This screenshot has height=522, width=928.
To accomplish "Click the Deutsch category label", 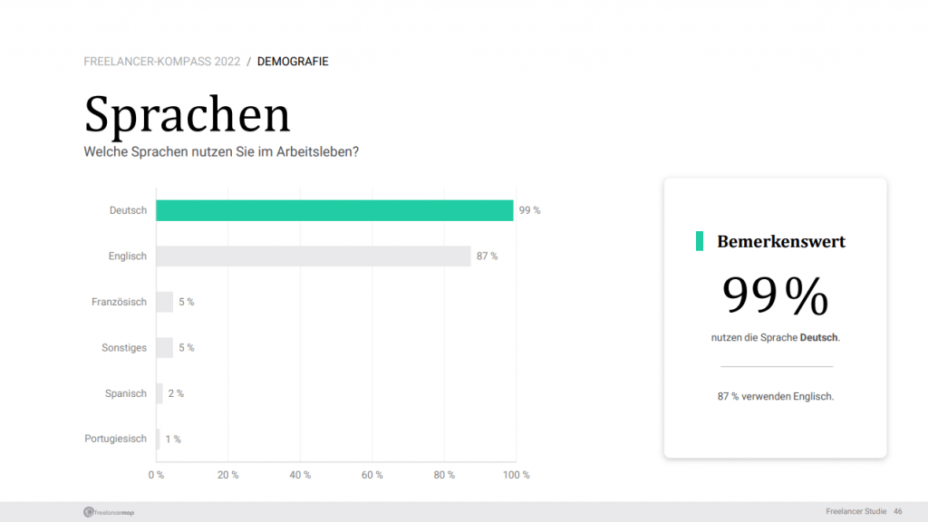I will pos(128,210).
